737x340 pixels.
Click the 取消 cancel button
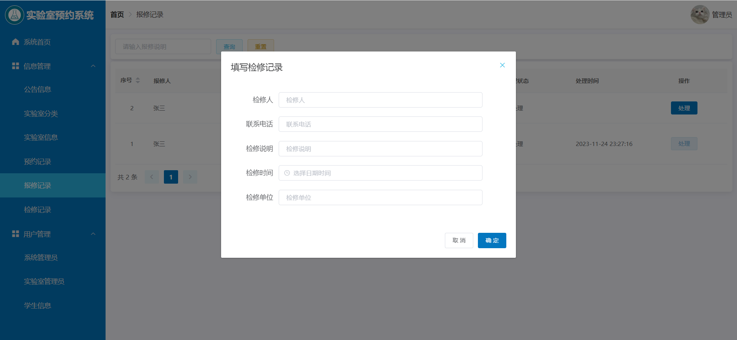pyautogui.click(x=459, y=240)
